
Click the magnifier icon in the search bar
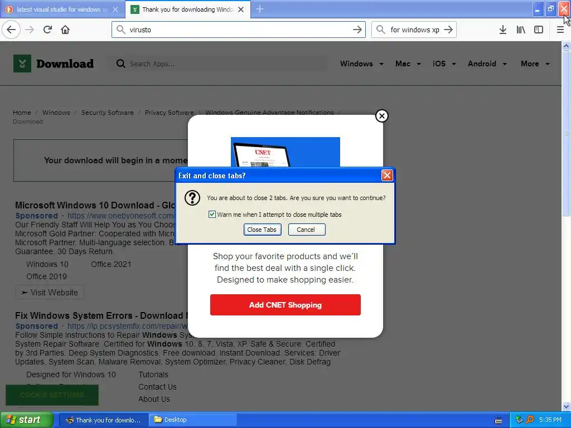click(x=380, y=29)
